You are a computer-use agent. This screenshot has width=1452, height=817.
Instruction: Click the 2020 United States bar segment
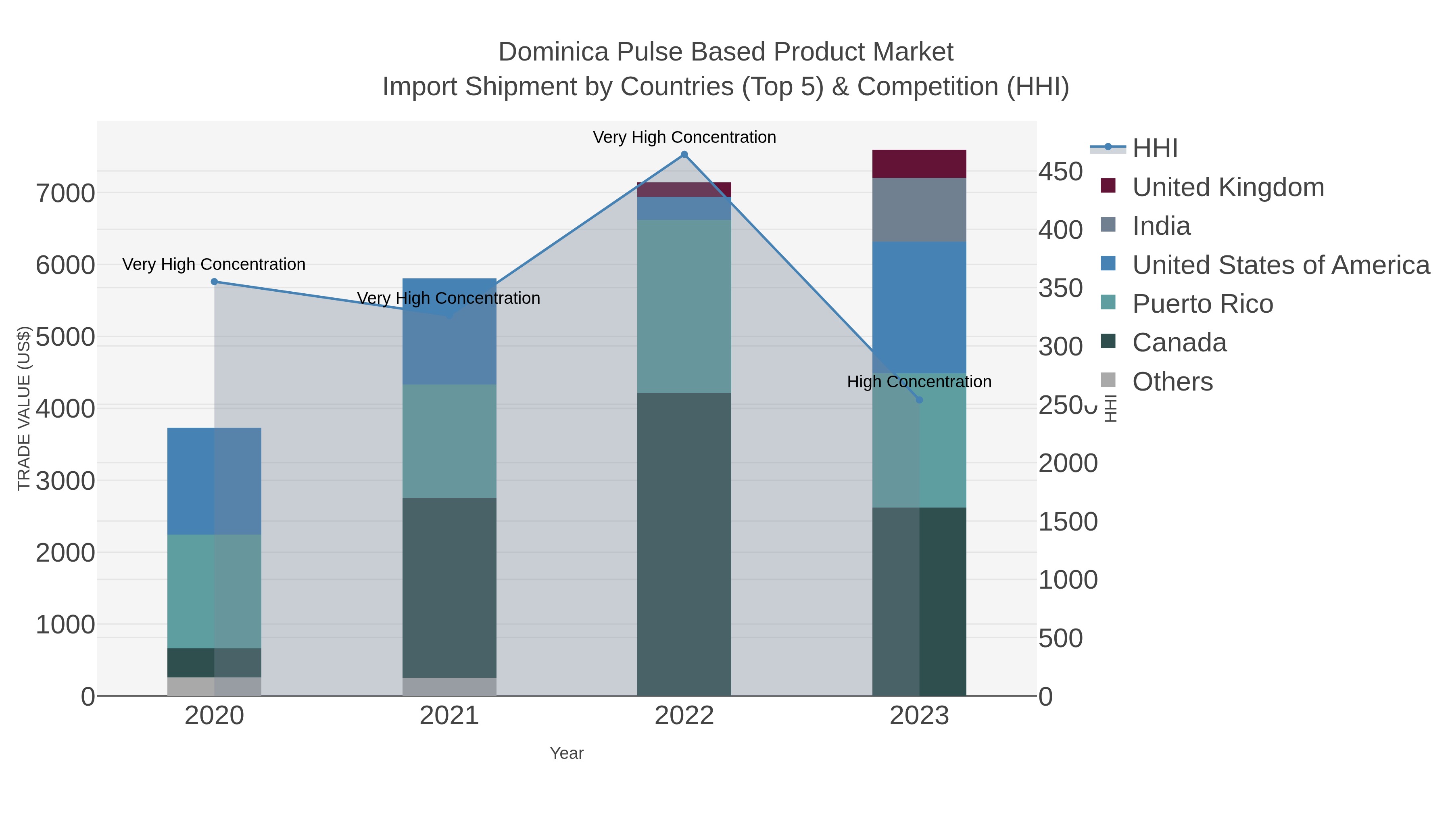214,481
